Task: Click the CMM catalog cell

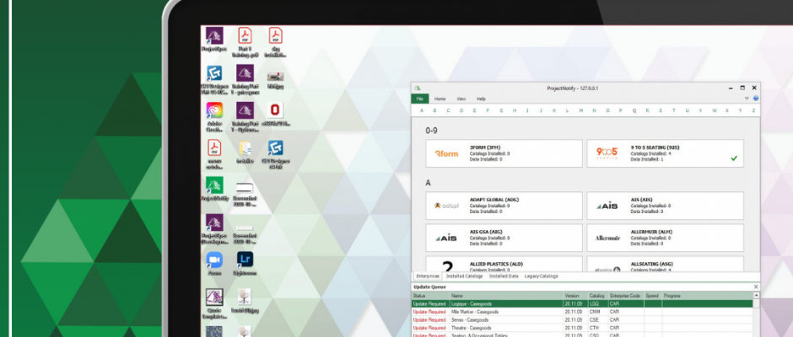Action: tap(598, 312)
